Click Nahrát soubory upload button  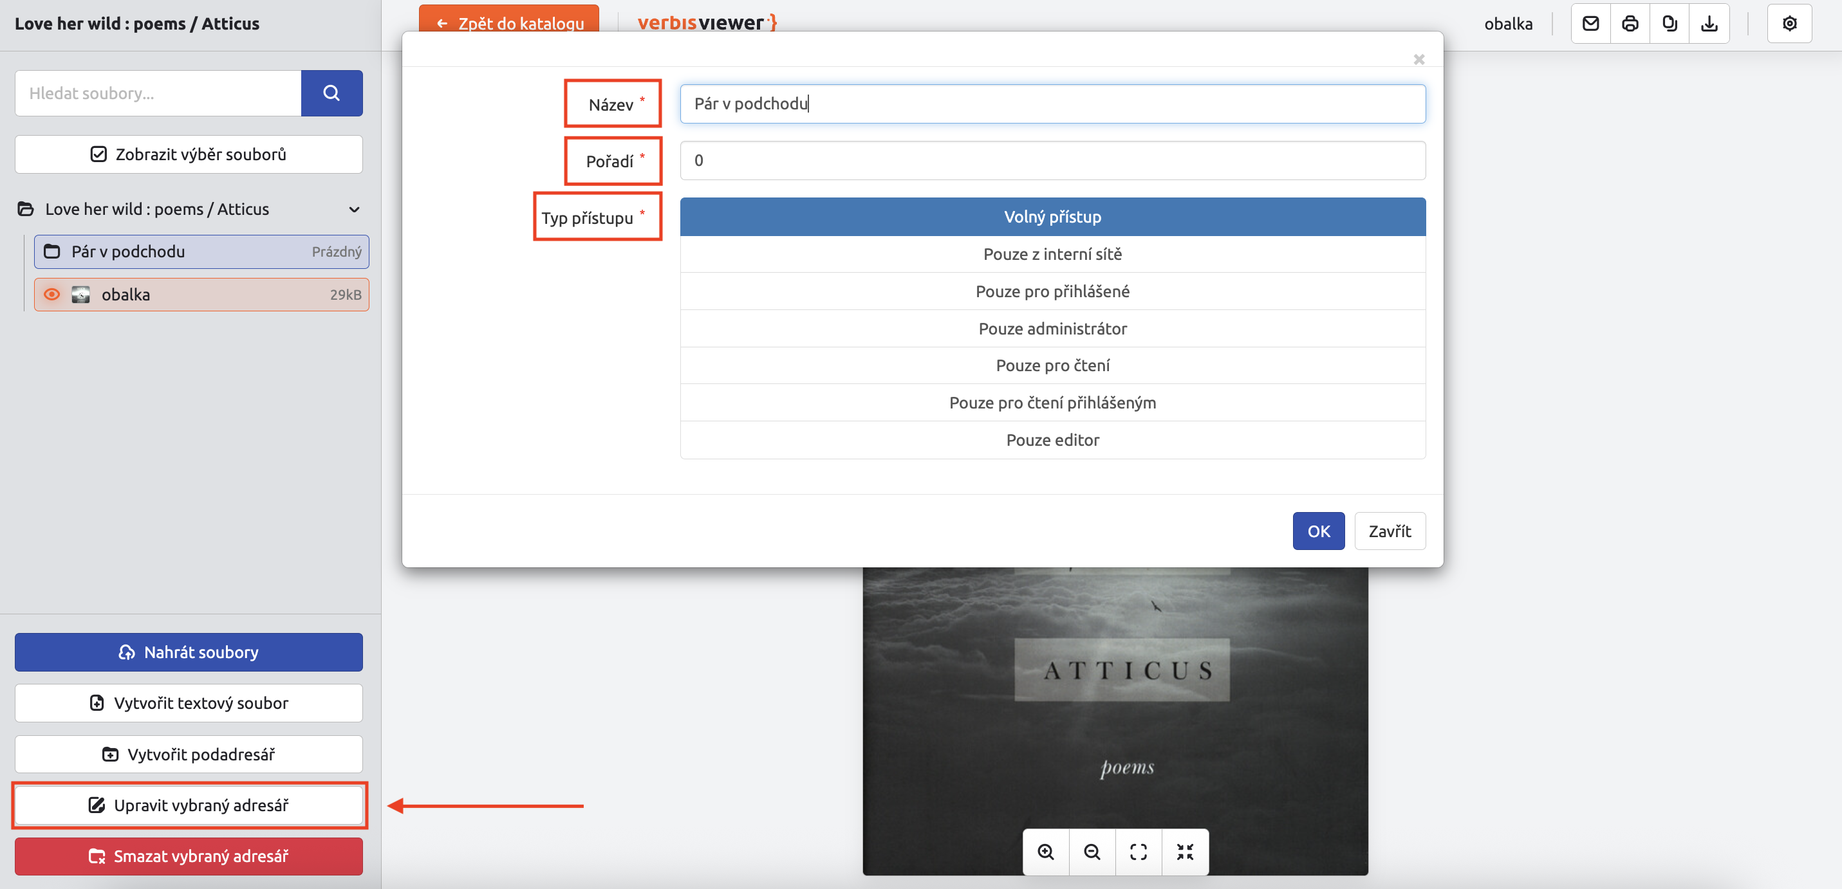189,652
